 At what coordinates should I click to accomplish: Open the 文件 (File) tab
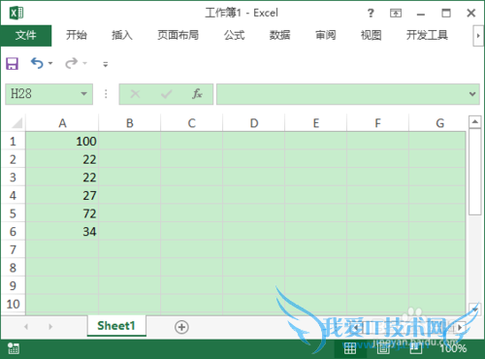pos(26,35)
